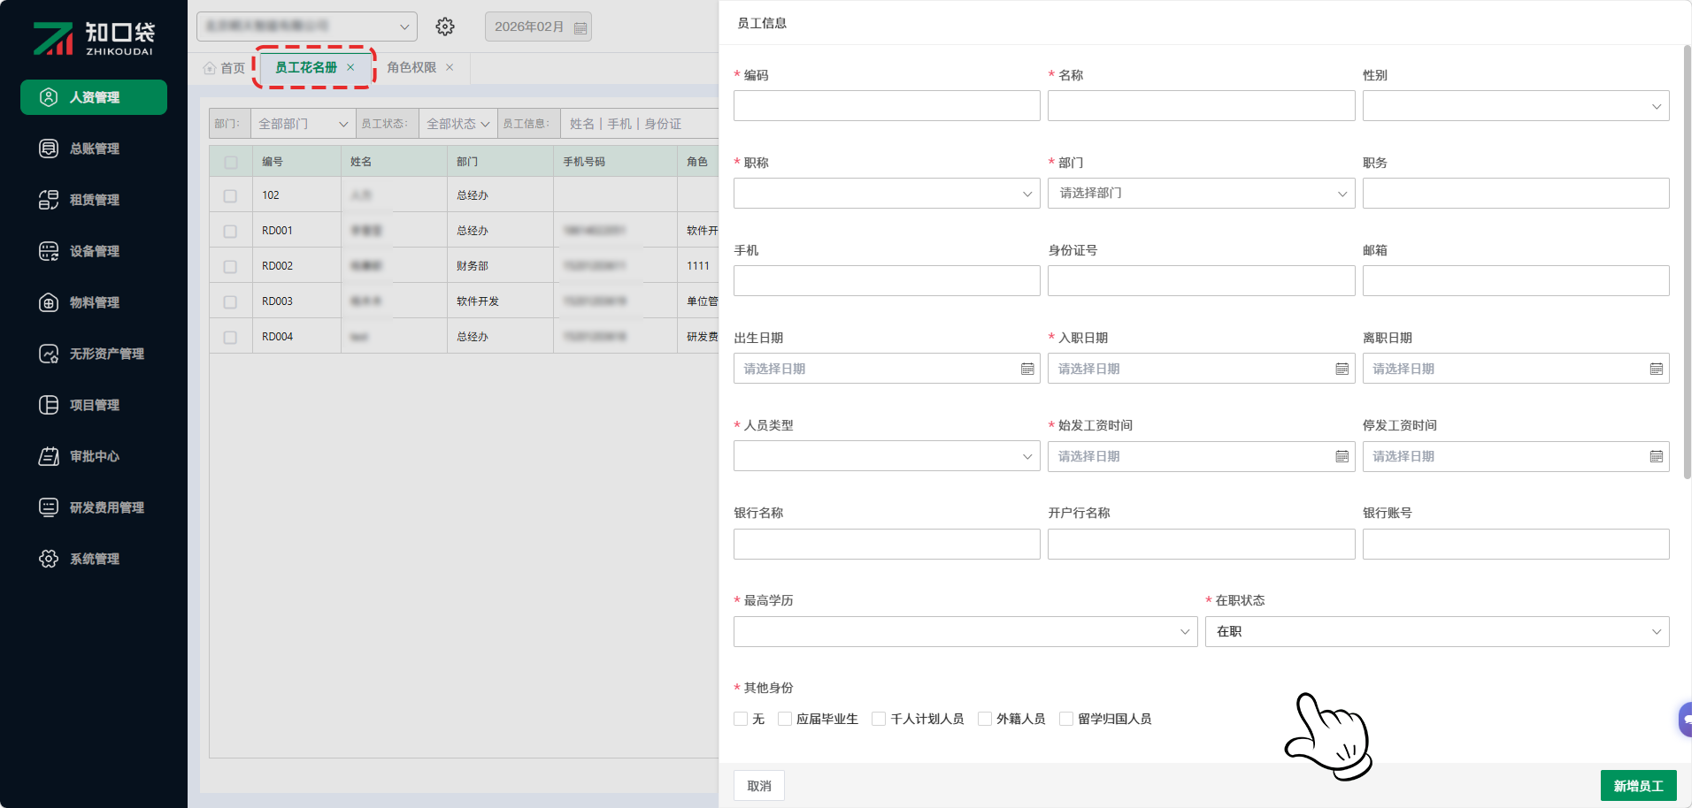Image resolution: width=1699 pixels, height=808 pixels.
Task: Open the 全部部门 filter dropdown
Action: (x=303, y=124)
